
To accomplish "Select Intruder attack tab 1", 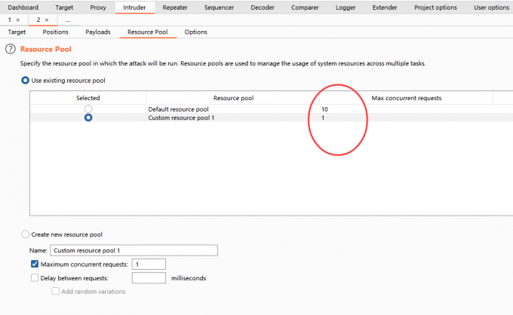I will pyautogui.click(x=10, y=20).
